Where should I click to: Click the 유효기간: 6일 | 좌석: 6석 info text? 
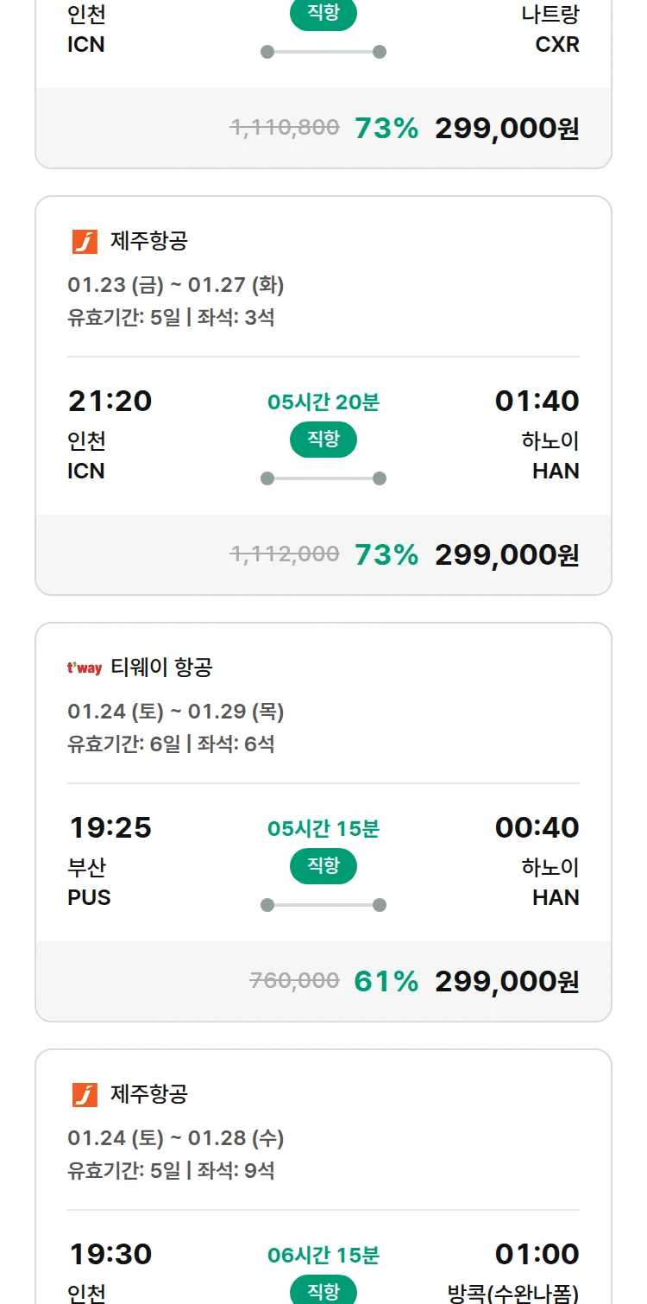pos(171,744)
